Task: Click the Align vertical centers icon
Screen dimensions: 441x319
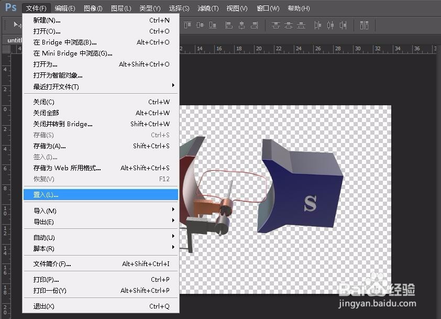Action: [x=200, y=25]
